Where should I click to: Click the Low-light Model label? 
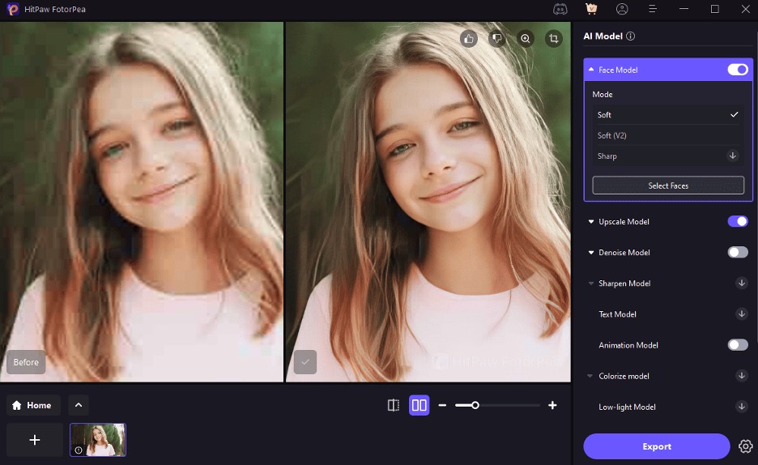627,407
